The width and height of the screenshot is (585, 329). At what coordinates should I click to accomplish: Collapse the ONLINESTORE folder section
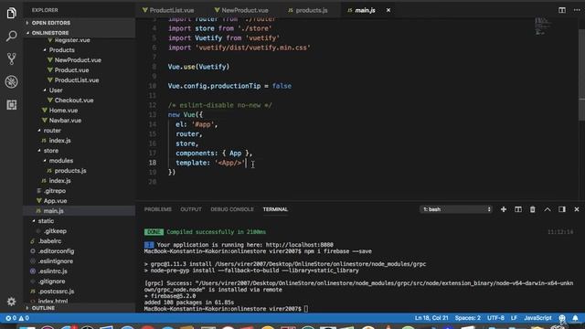click(50, 33)
